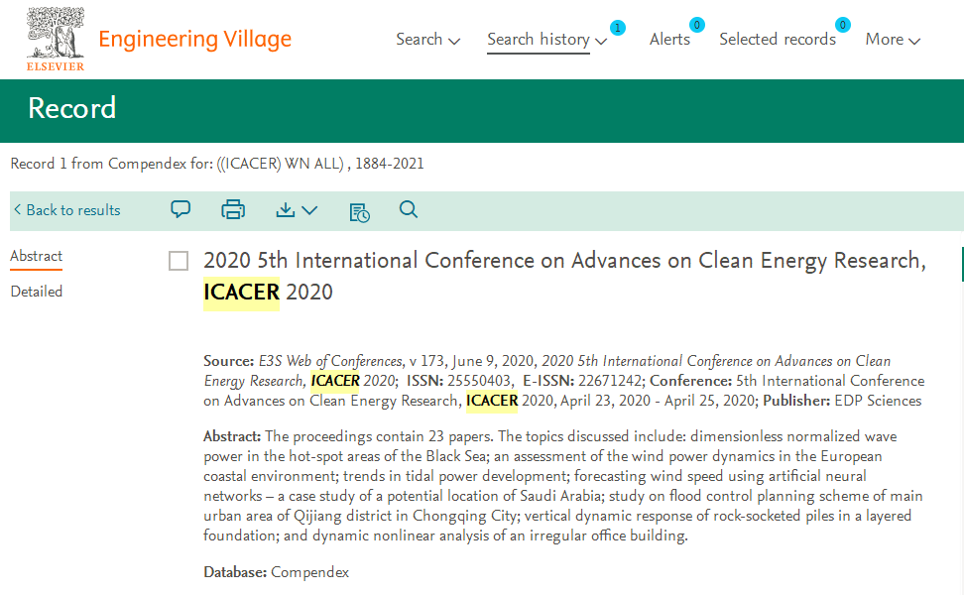This screenshot has height=595, width=964.
Task: Open the Engineering Village home link
Action: pos(195,40)
